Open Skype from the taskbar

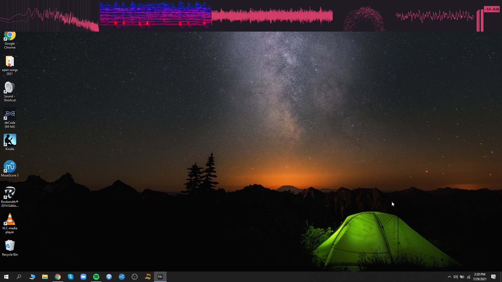tap(70, 277)
